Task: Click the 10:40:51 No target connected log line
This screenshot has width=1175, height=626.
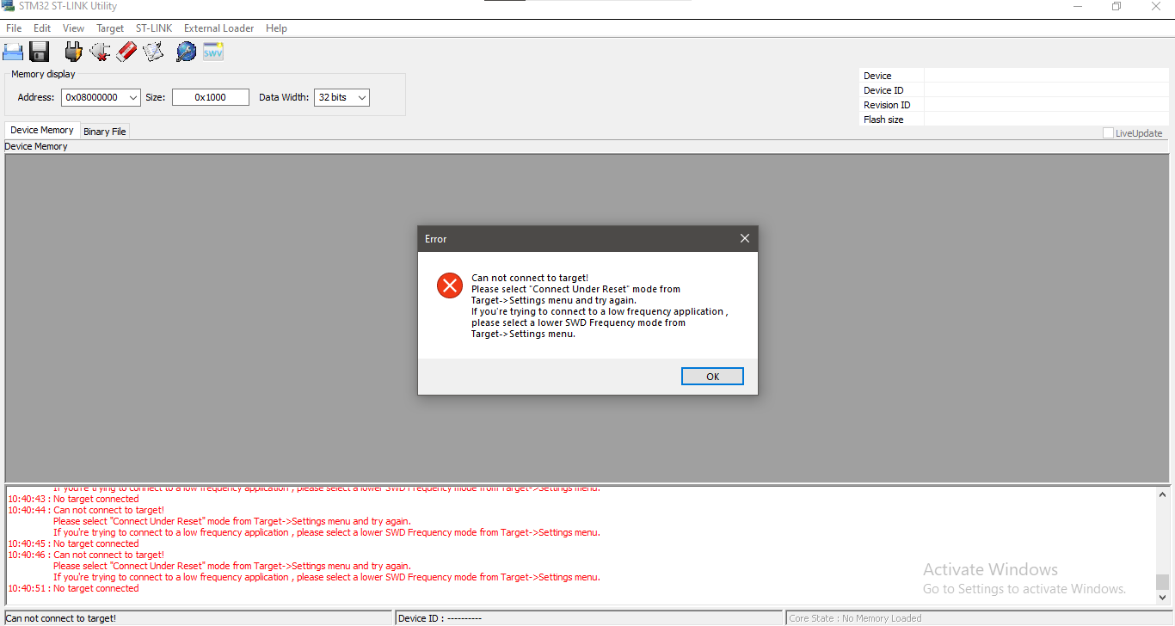Action: click(x=73, y=589)
